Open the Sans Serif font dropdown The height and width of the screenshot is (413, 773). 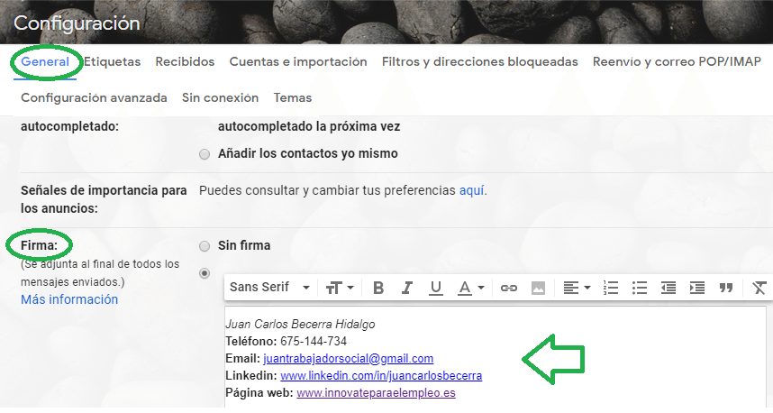click(x=269, y=288)
